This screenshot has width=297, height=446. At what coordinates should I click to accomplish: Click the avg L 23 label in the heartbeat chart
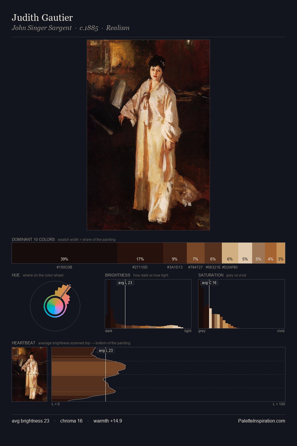point(106,351)
